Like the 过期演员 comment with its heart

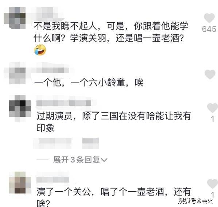(212, 108)
